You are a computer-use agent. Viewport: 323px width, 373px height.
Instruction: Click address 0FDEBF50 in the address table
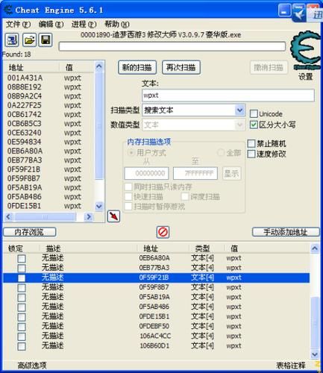click(154, 326)
